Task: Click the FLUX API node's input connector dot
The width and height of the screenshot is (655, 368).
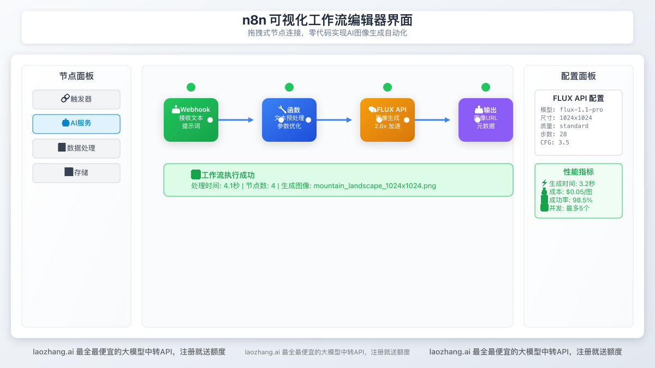Action: pos(379,120)
